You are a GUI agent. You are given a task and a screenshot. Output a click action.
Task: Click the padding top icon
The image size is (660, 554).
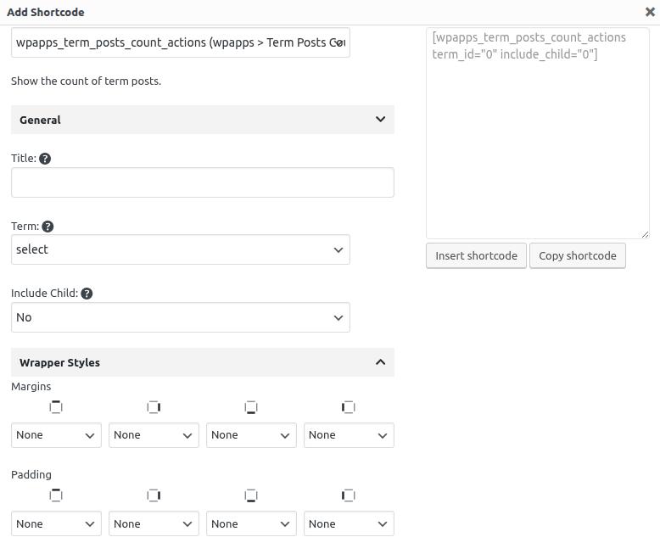tap(56, 495)
